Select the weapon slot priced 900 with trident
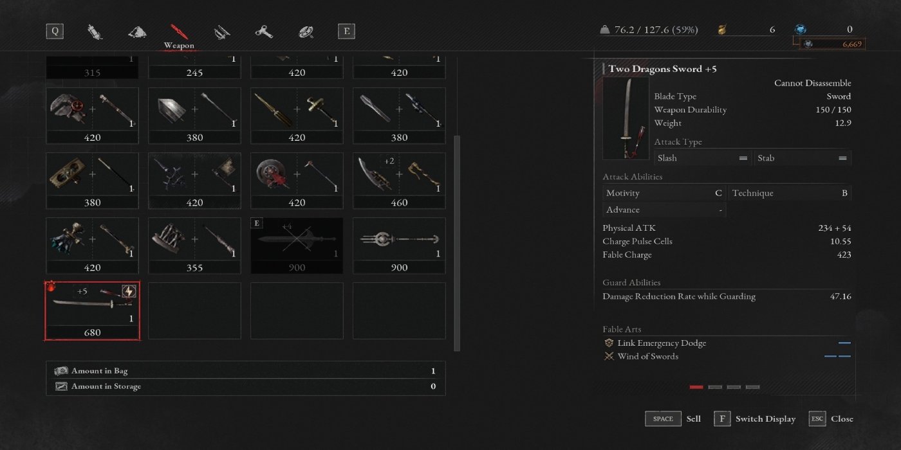The height and width of the screenshot is (450, 901). tap(399, 246)
